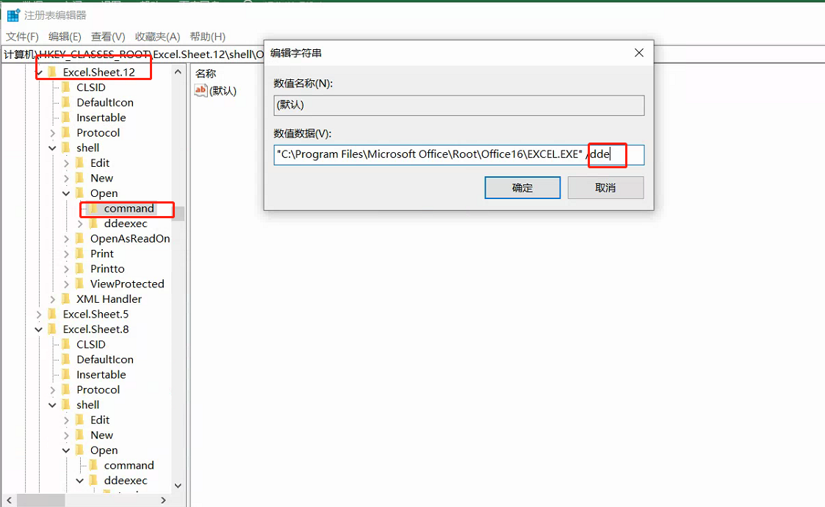Select the Excel.Sheet.12 folder icon
This screenshot has height=507, width=825.
tap(52, 72)
